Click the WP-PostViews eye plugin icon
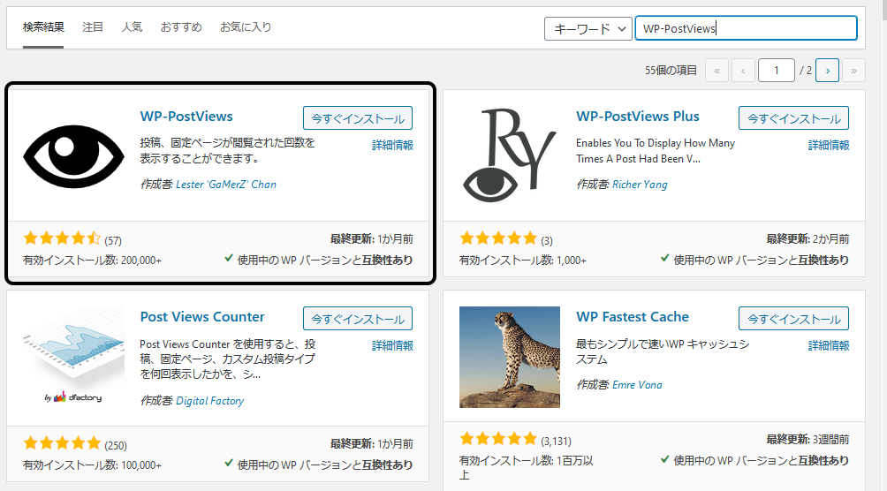 point(73,156)
